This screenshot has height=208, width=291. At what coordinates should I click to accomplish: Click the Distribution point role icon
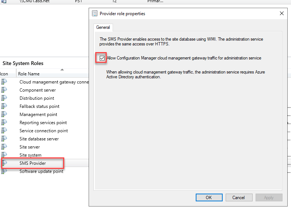pyautogui.click(x=4, y=98)
